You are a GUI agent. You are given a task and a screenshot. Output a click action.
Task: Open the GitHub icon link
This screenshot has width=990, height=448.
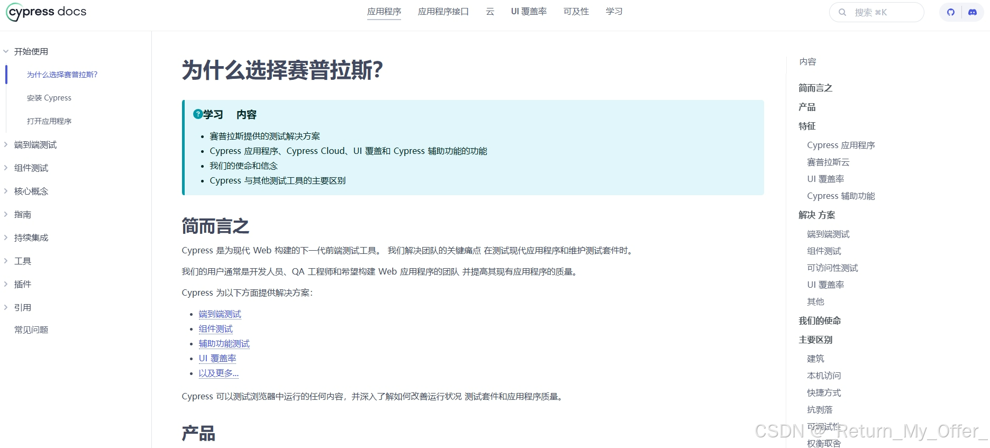tap(951, 12)
